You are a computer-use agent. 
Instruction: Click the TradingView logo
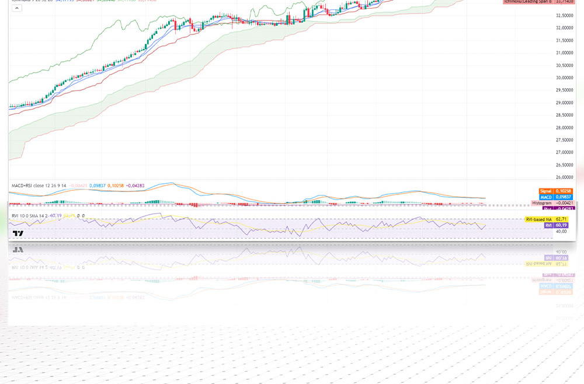pos(18,233)
